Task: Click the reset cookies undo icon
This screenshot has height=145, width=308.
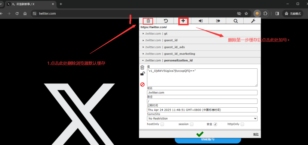Action: click(x=166, y=21)
